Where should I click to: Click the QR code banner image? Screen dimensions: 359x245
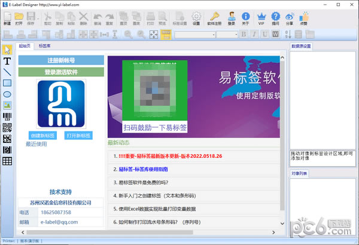[x=155, y=97]
